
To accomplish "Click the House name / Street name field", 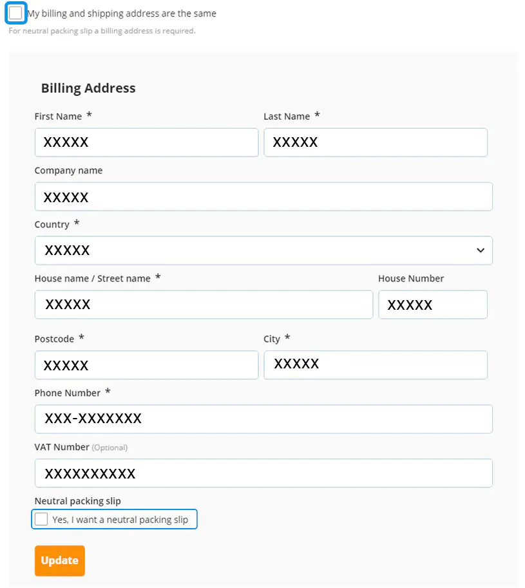I will coord(204,305).
